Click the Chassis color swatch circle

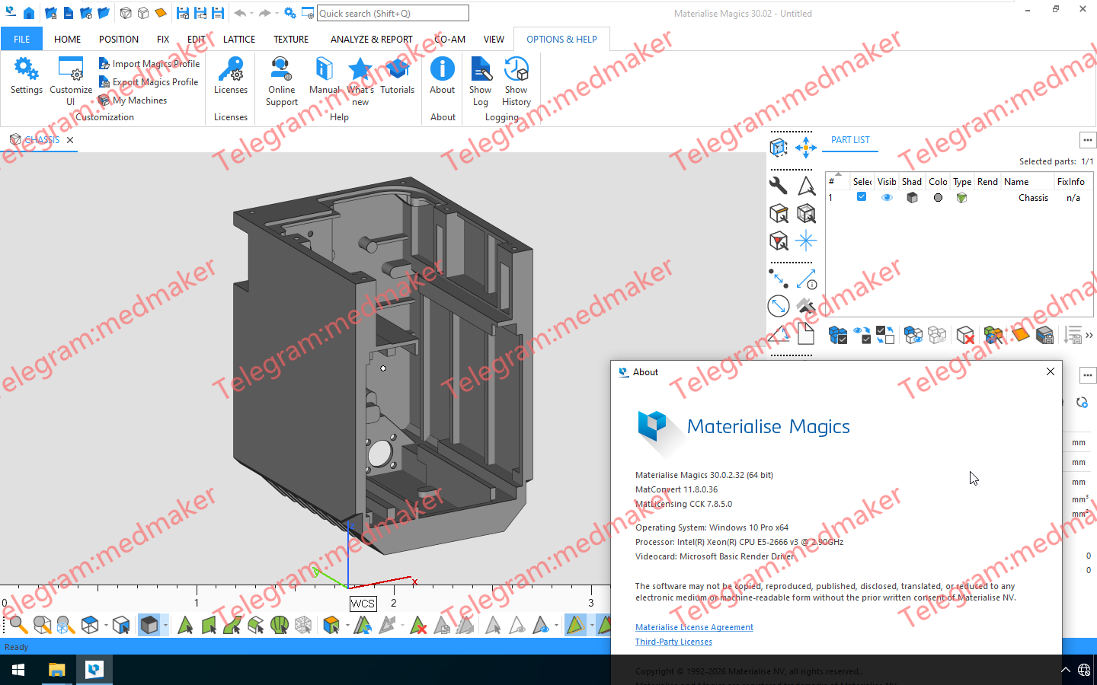938,197
